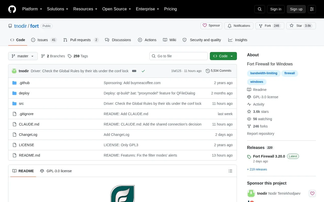Switch to the Issues tab
Screen dimensions: 324x202
44,40
